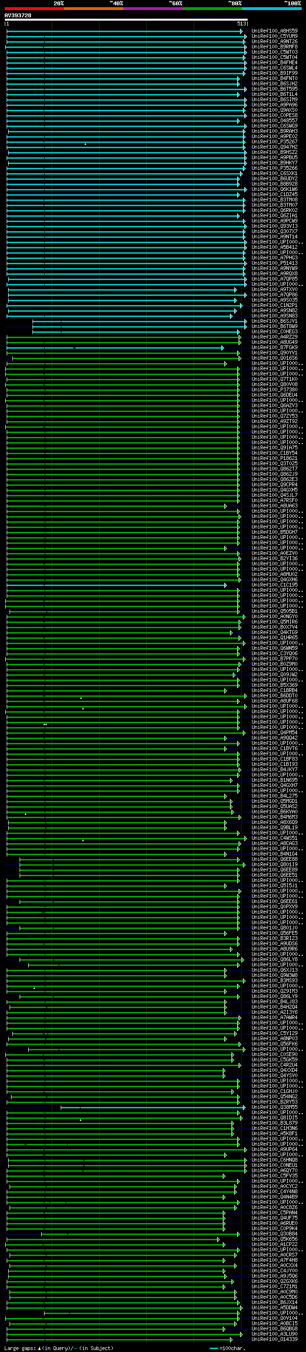This screenshot has height=1352, width=306.
Task: Select hit label UniRef100_A4RZ29
Action: (x=274, y=337)
